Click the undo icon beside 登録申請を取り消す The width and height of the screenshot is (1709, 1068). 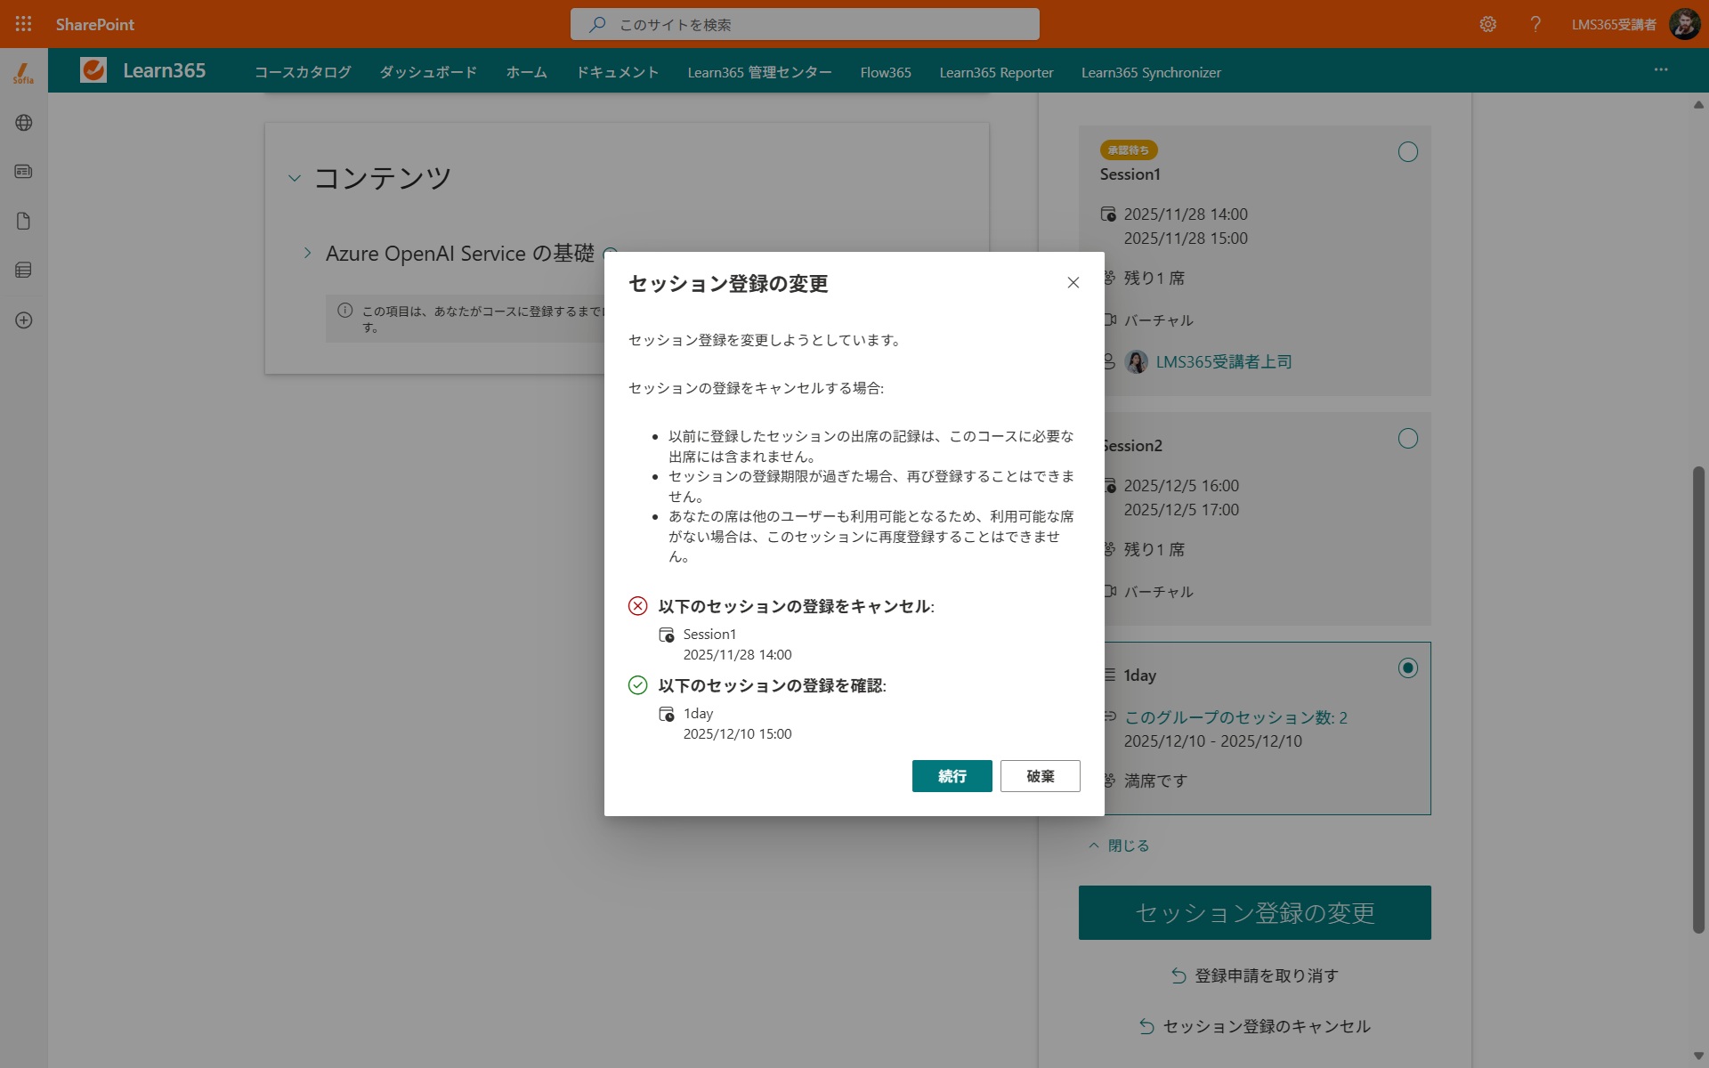[1178, 975]
